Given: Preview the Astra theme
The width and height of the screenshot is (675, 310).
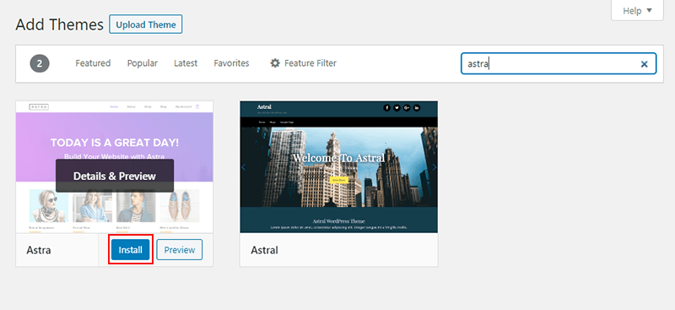Looking at the screenshot, I should 180,250.
